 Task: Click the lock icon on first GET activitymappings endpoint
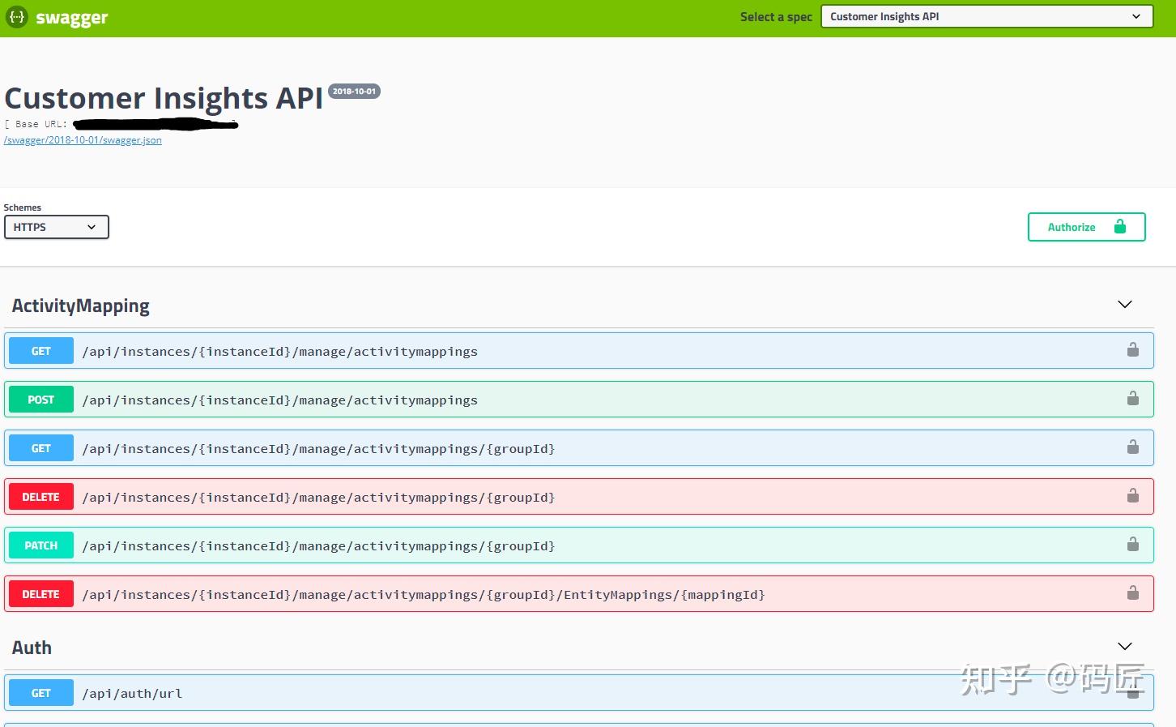pyautogui.click(x=1132, y=350)
